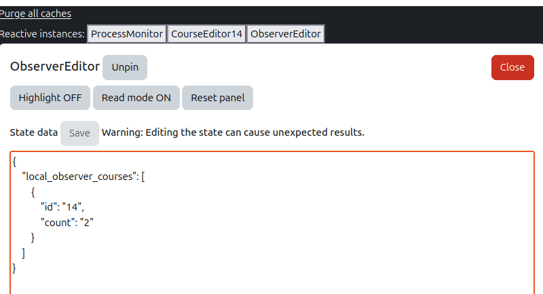
Task: Close the ObserverEditor panel
Action: [x=512, y=67]
